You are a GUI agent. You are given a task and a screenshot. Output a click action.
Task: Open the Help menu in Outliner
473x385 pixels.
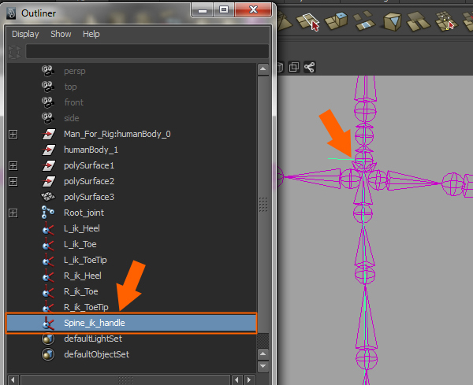pyautogui.click(x=91, y=34)
